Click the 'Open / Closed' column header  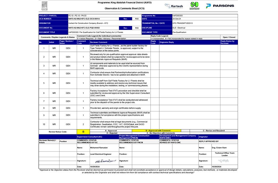click(229, 37)
